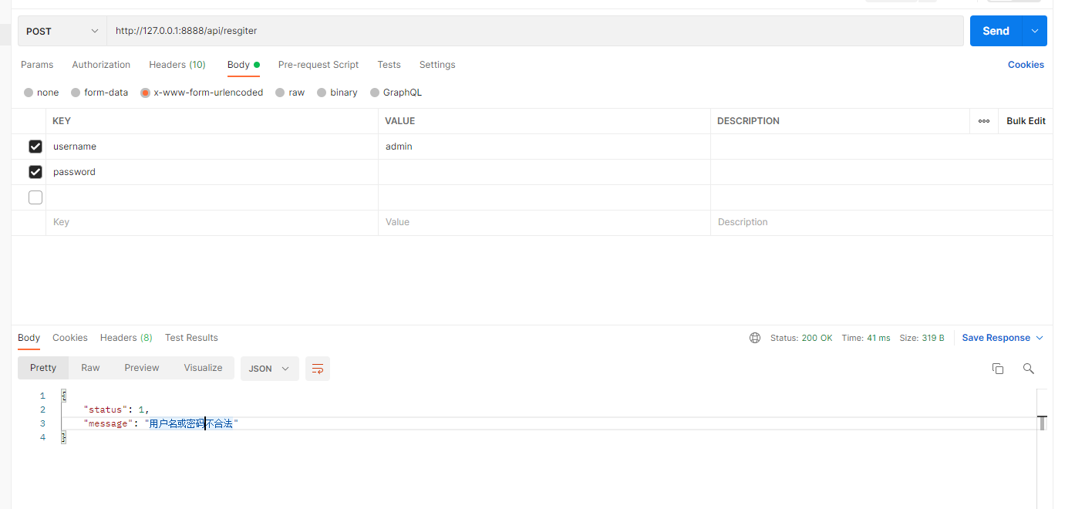Click the empty password value cell
This screenshot has width=1065, height=509.
pos(544,172)
